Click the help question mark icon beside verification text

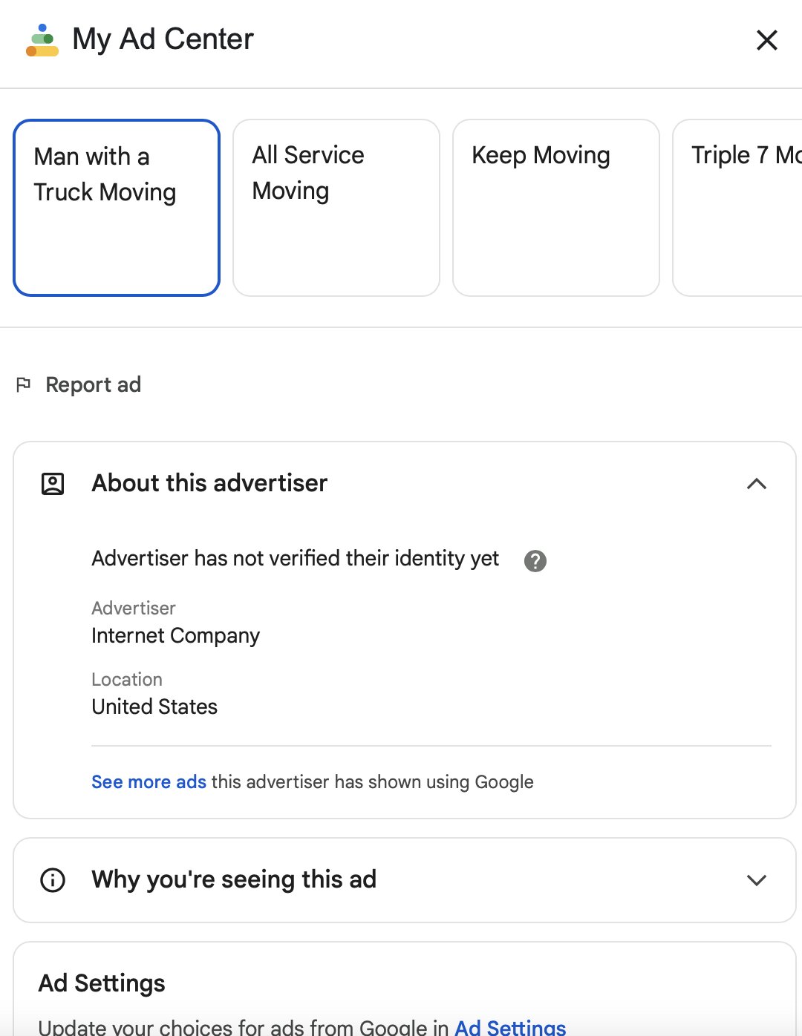point(535,560)
